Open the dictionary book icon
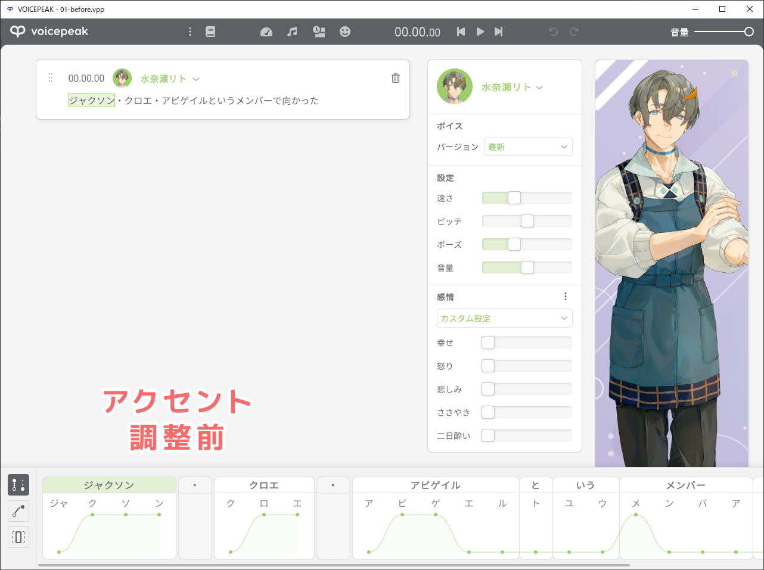The image size is (764, 570). [210, 32]
